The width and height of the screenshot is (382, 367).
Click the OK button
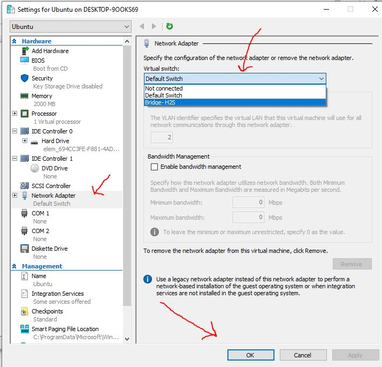click(251, 355)
